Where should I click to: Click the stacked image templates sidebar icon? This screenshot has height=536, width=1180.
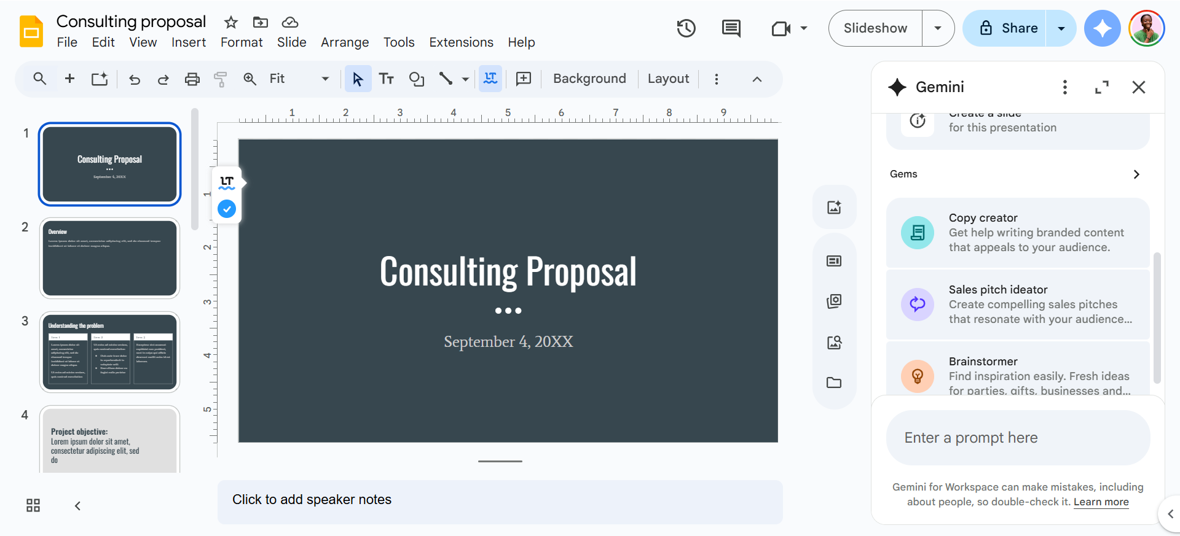(x=834, y=301)
